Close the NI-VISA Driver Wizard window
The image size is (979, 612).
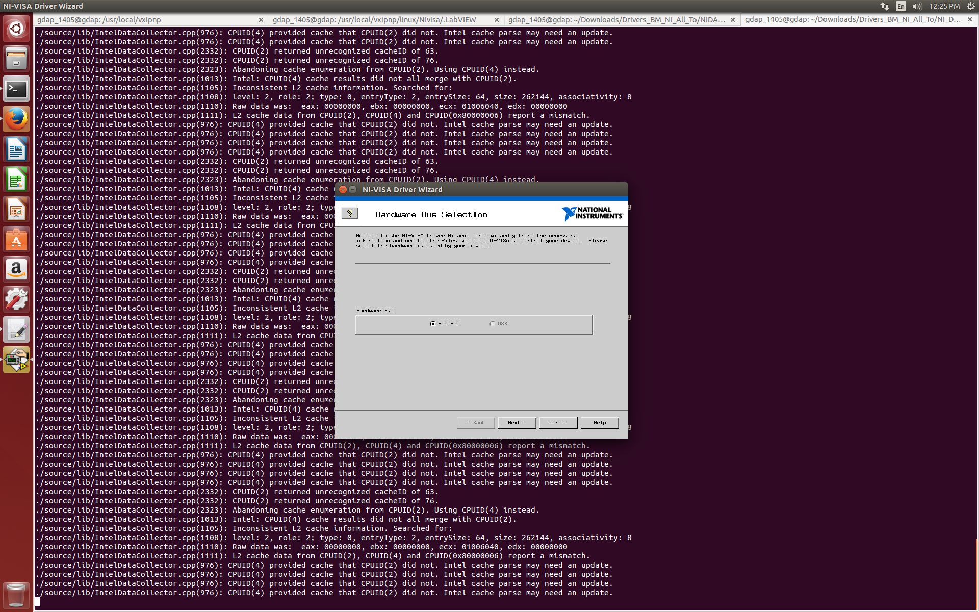point(343,189)
